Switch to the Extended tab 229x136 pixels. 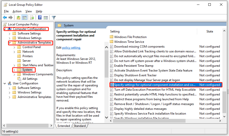(64, 126)
